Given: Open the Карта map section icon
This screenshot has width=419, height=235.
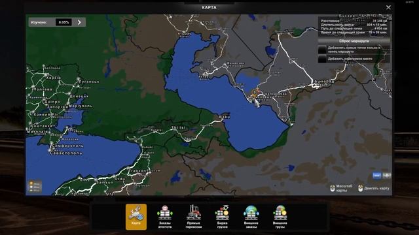Looking at the screenshot, I should click(x=136, y=217).
